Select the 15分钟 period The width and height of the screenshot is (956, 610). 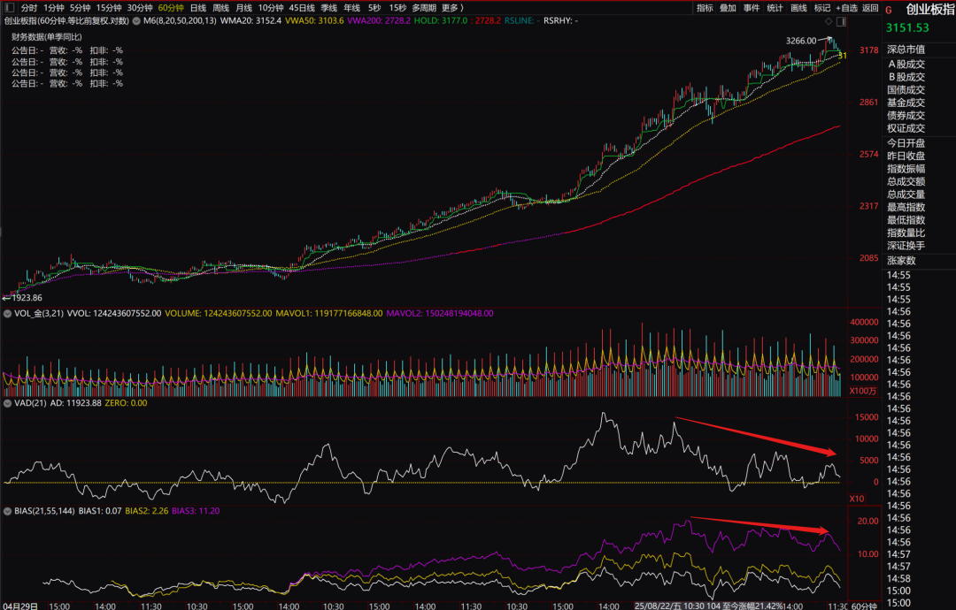tap(109, 8)
